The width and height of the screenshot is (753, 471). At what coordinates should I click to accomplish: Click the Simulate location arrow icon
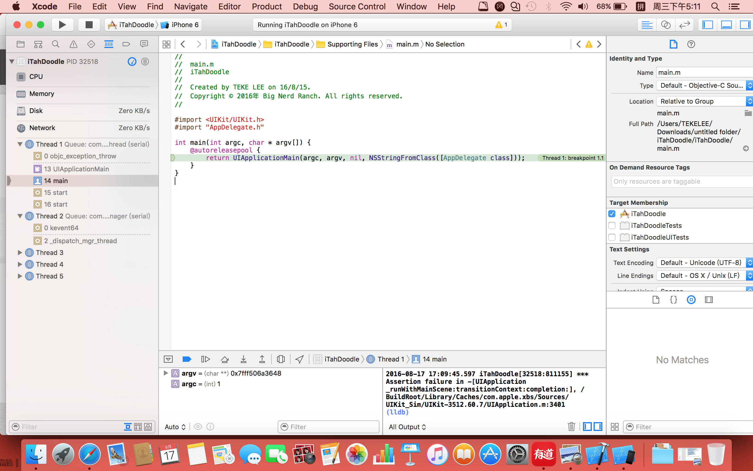(299, 359)
